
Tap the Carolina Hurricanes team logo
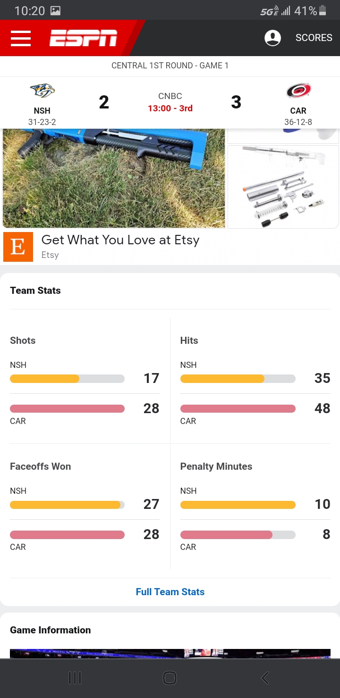click(298, 91)
